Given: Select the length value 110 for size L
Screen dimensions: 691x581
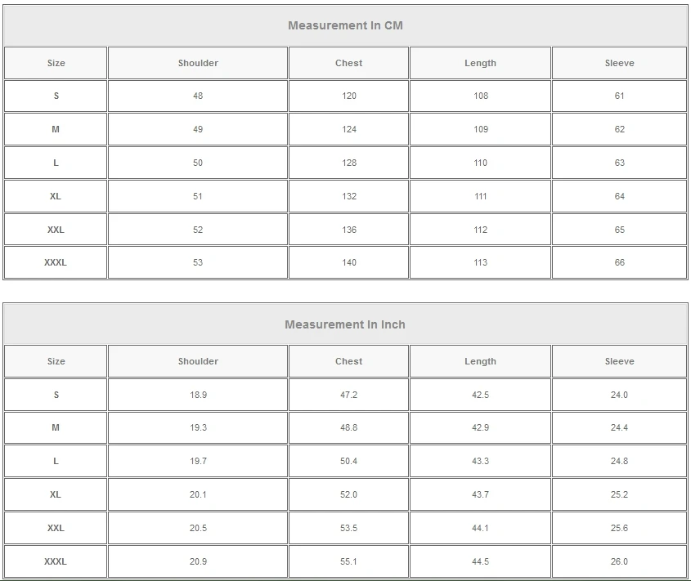Looking at the screenshot, I should tap(480, 163).
